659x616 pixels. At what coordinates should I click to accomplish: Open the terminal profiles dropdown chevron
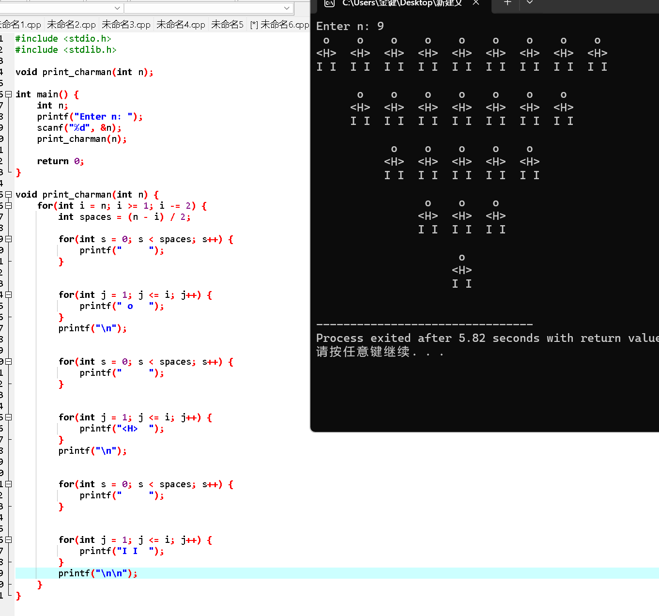(x=530, y=3)
